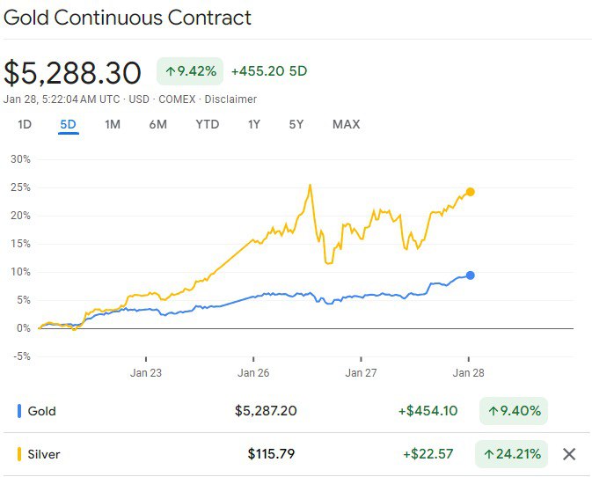Select the 1D time range tab
Screen dimensions: 592x477
click(x=25, y=124)
